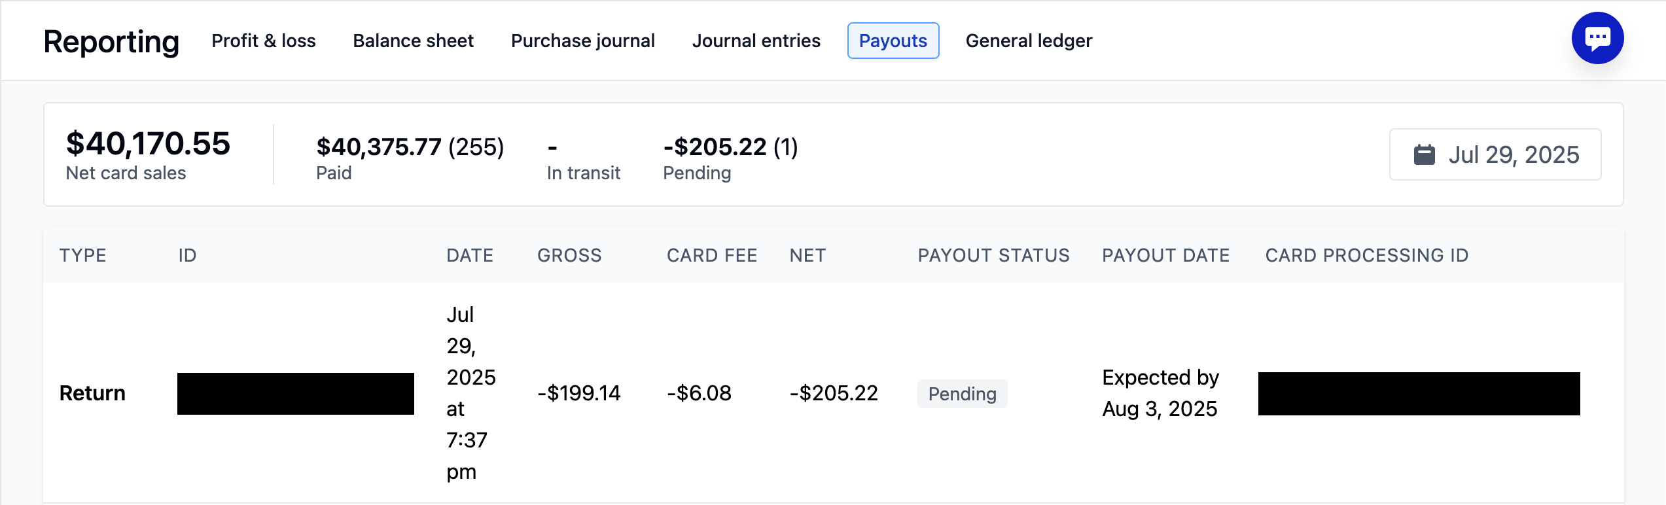Select the Journal entries tab
The width and height of the screenshot is (1666, 505).
(x=756, y=41)
